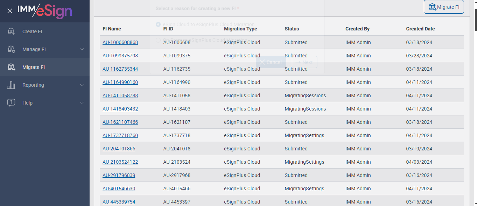
Task: Click the faded Cancel button
Action: 271,62
